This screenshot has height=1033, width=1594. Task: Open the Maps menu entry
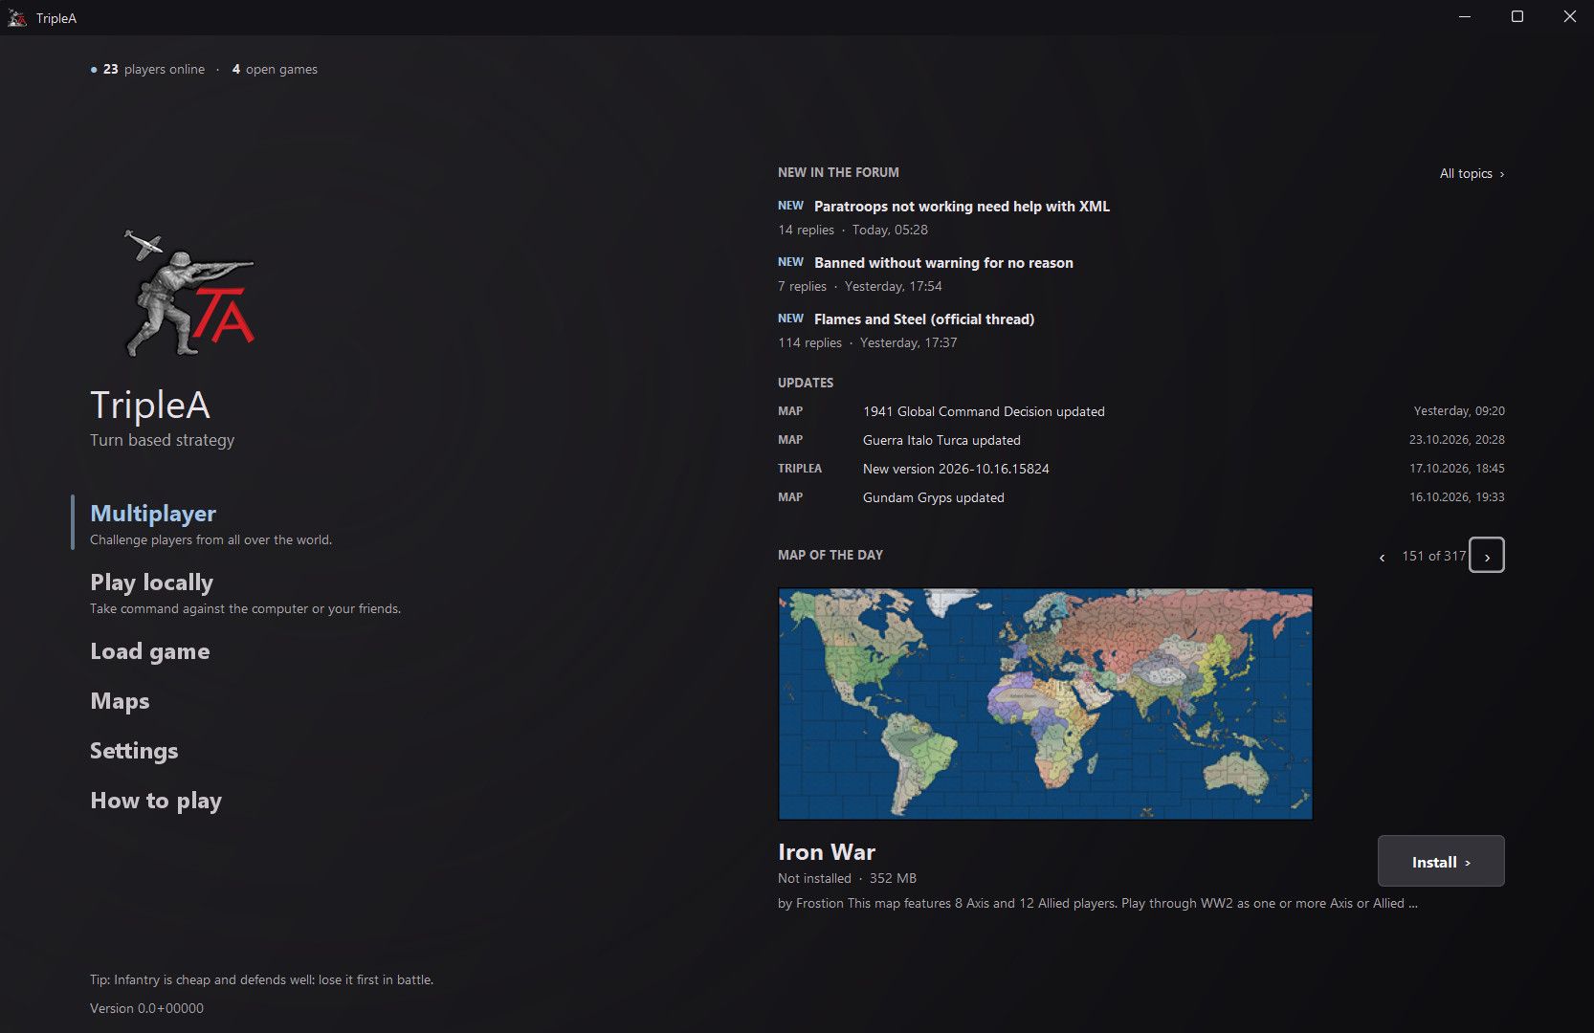[120, 701]
